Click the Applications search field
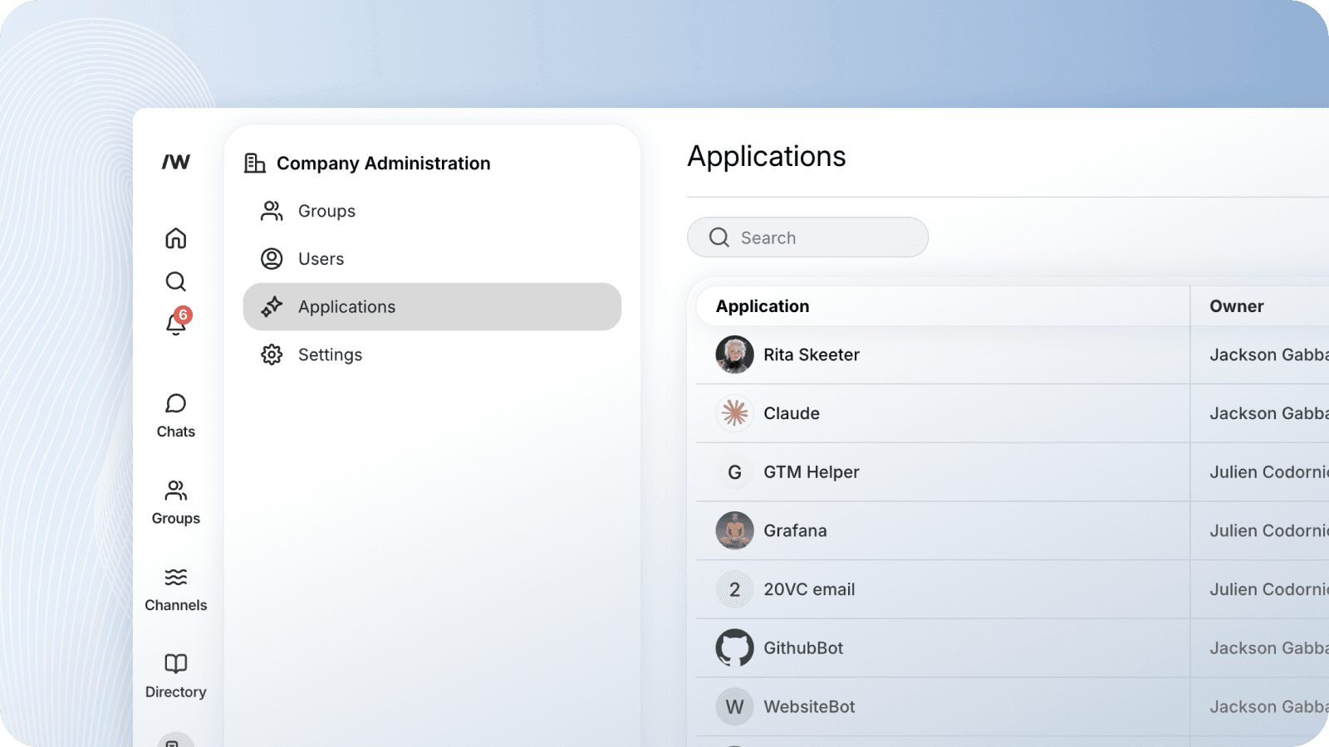The image size is (1329, 747). click(807, 237)
